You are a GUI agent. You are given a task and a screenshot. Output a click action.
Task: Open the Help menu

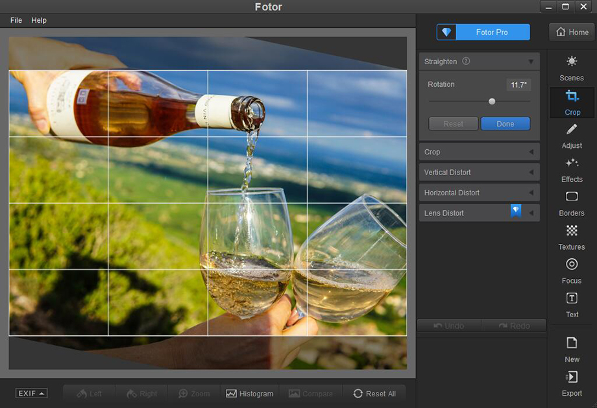(39, 20)
